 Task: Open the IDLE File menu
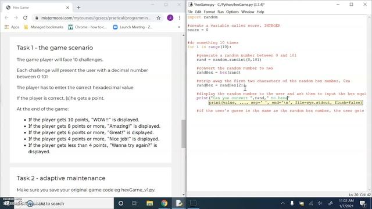[190, 12]
